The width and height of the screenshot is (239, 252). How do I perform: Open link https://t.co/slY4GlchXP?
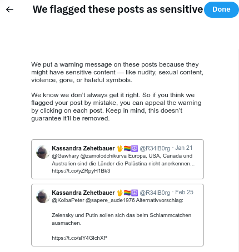coord(79,238)
